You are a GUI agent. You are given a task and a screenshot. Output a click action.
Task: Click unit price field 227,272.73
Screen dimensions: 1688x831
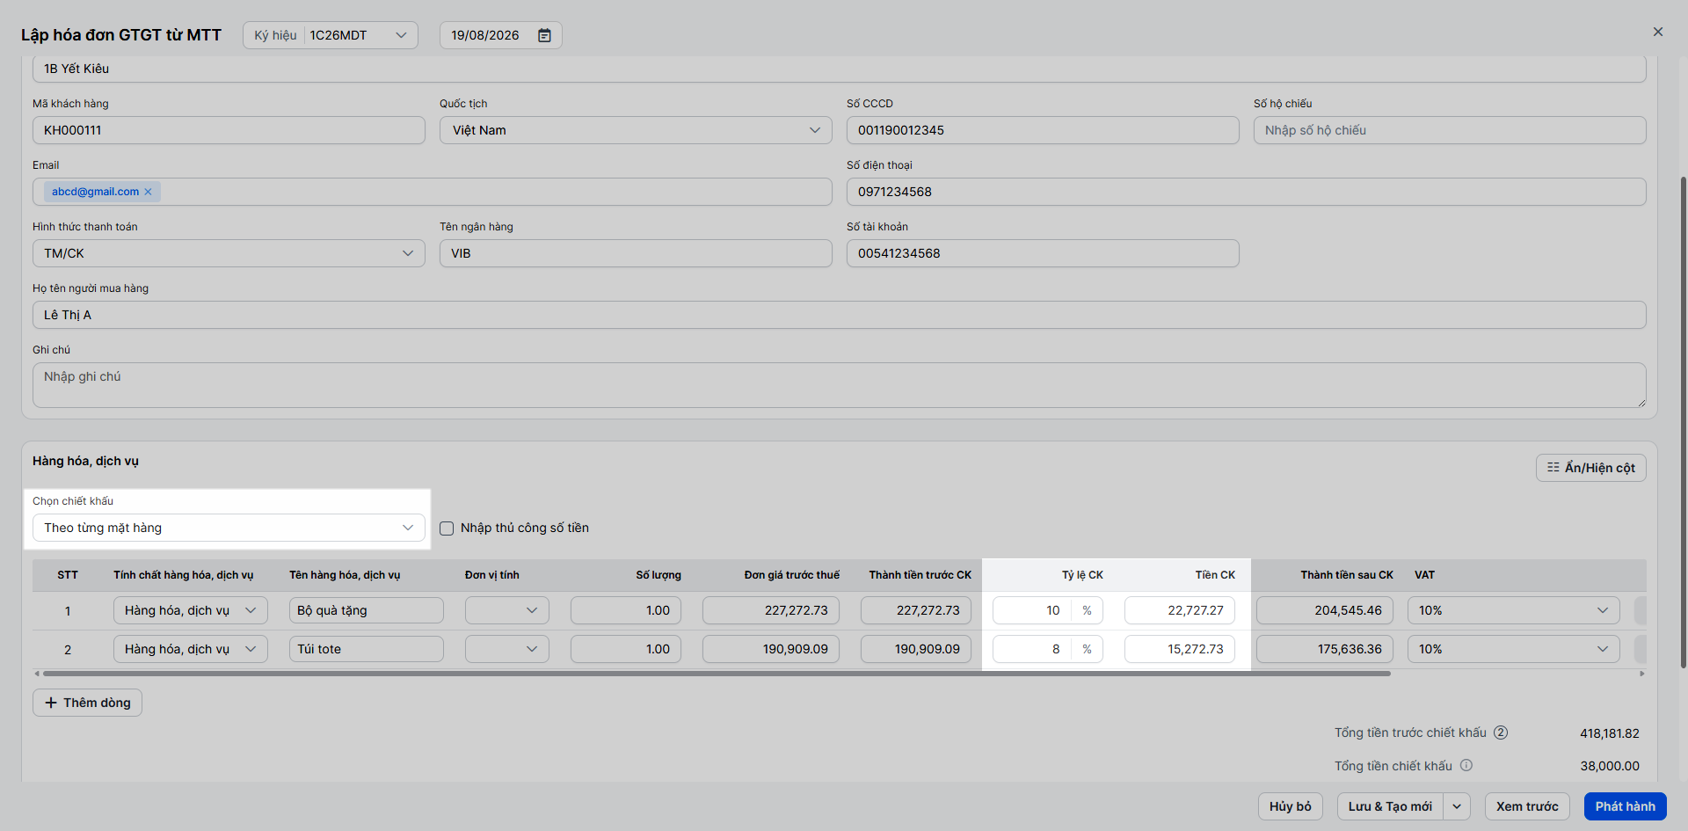[771, 610]
